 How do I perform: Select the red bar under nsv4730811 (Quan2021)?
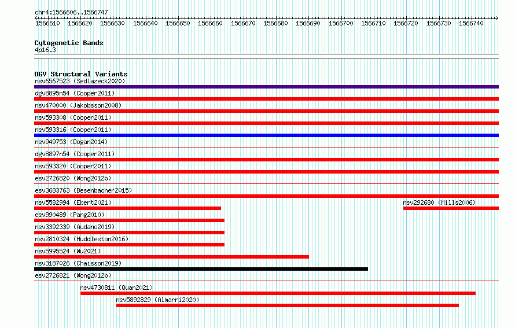tap(278, 293)
